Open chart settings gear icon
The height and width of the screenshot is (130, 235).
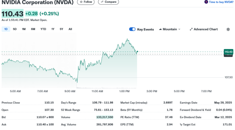coord(228,29)
